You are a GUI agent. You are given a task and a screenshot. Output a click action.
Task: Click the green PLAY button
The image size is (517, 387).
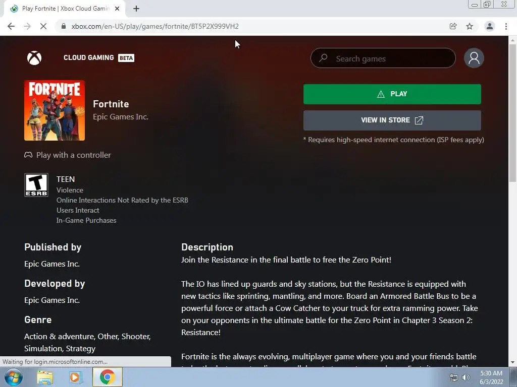pos(392,94)
